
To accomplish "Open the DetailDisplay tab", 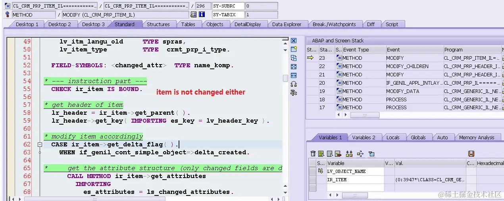I will (248, 24).
